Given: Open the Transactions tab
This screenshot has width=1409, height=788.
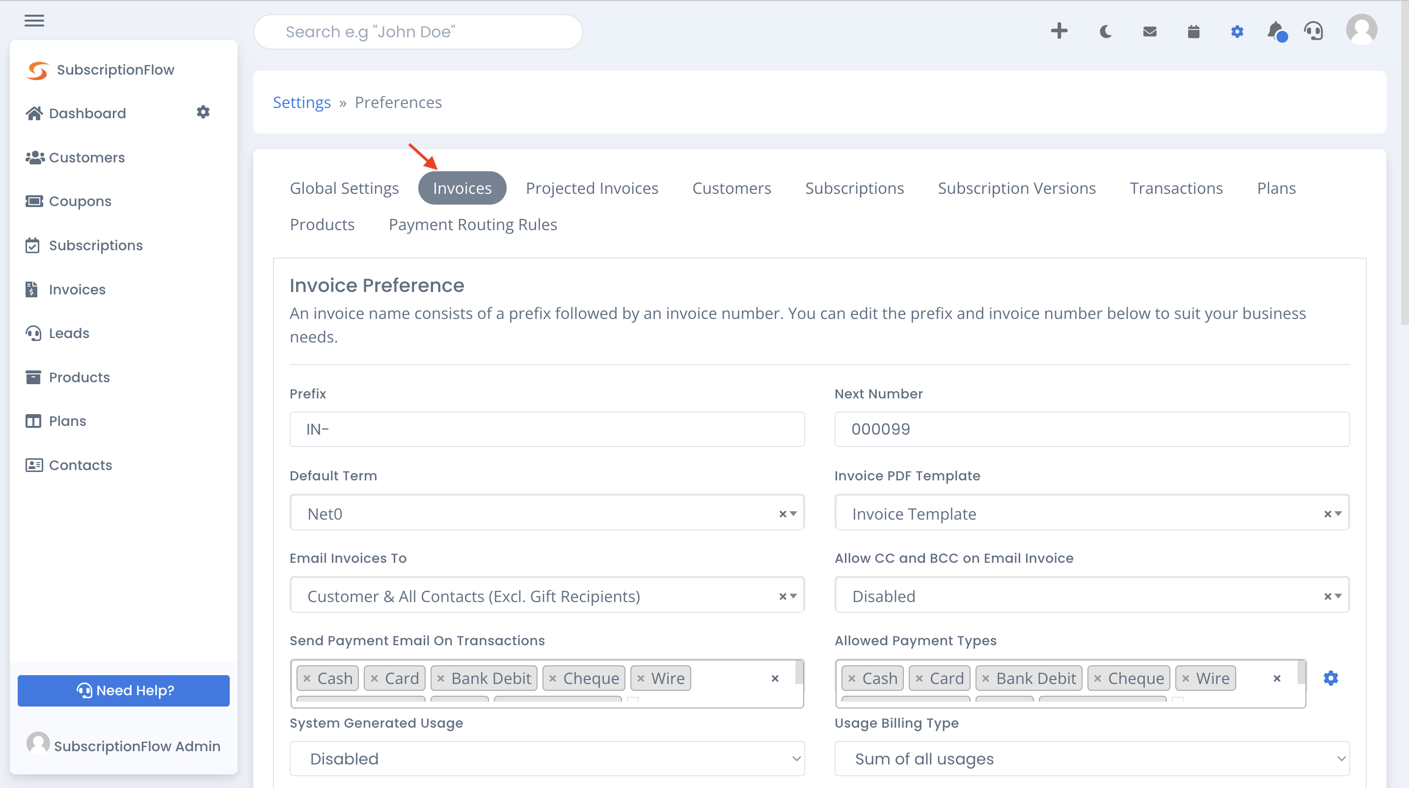Looking at the screenshot, I should (1176, 188).
